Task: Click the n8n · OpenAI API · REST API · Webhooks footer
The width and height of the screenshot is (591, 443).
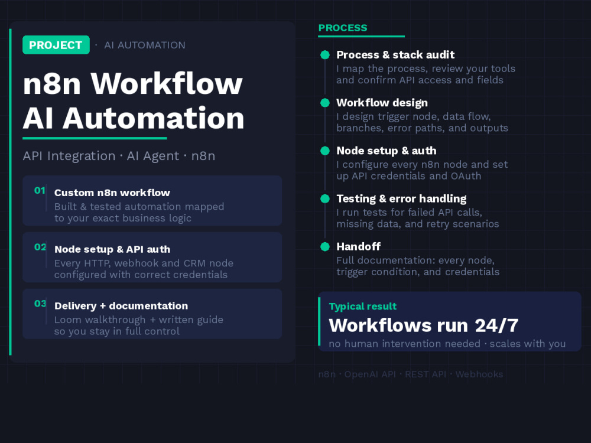Action: coord(411,374)
